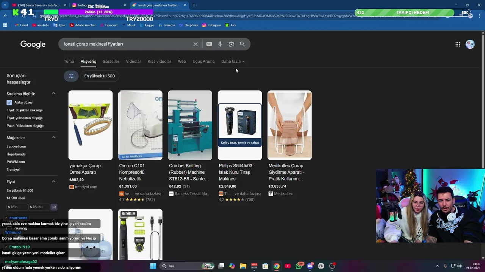Click the Min price input field
The image size is (485, 272).
coord(17,207)
